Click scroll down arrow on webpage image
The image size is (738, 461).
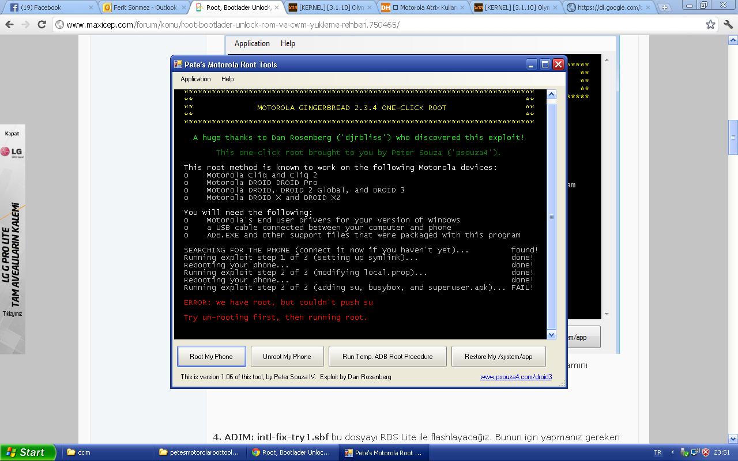point(607,314)
